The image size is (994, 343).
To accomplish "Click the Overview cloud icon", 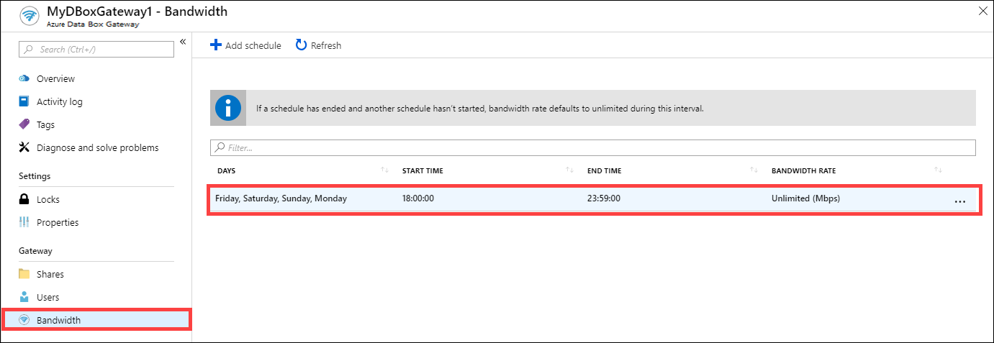I will click(x=24, y=78).
